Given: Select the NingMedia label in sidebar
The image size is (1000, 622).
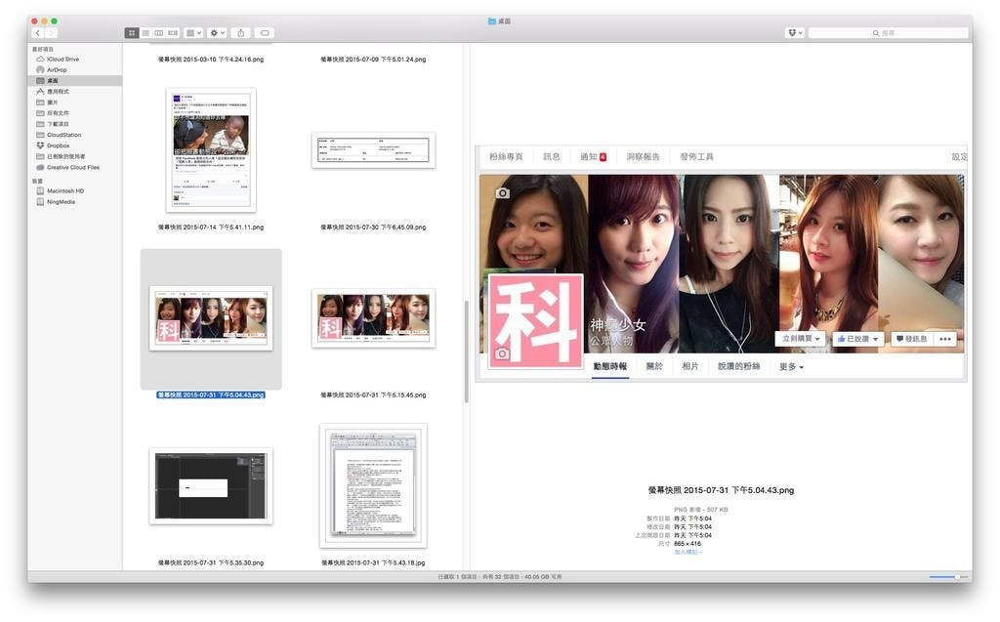Looking at the screenshot, I should click(x=62, y=201).
